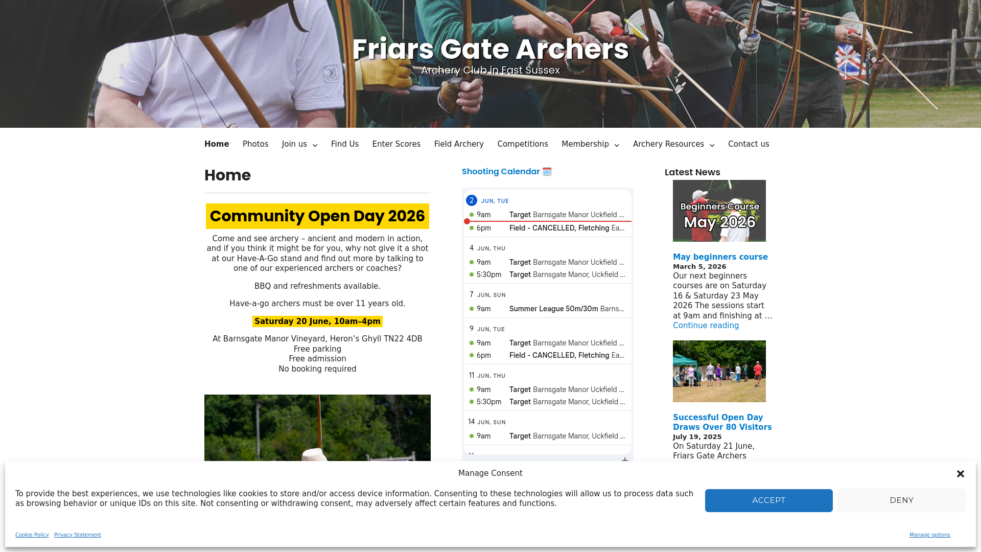Open 11 Jun 5:30pm Target event
This screenshot has width=981, height=552.
(548, 402)
